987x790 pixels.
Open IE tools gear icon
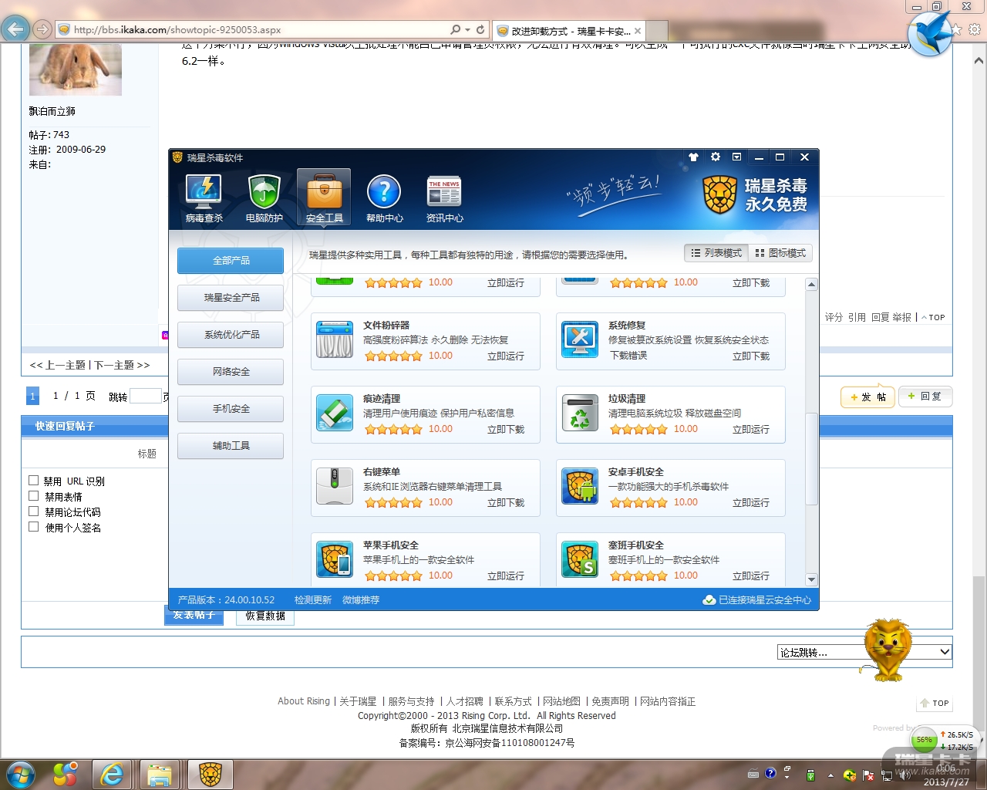pyautogui.click(x=975, y=29)
